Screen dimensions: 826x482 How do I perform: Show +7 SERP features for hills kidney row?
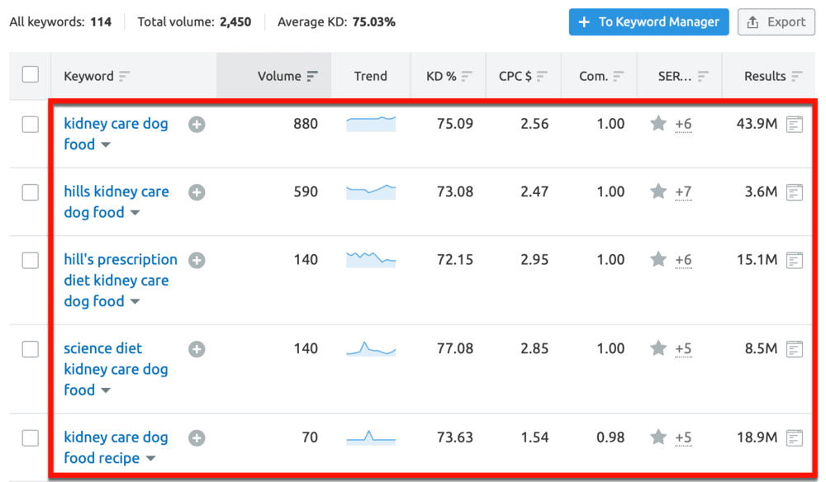point(683,192)
